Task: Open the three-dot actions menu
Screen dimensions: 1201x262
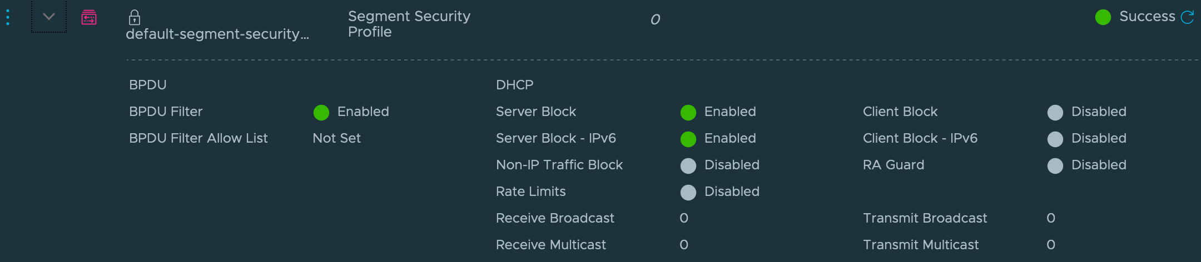Action: pyautogui.click(x=8, y=17)
